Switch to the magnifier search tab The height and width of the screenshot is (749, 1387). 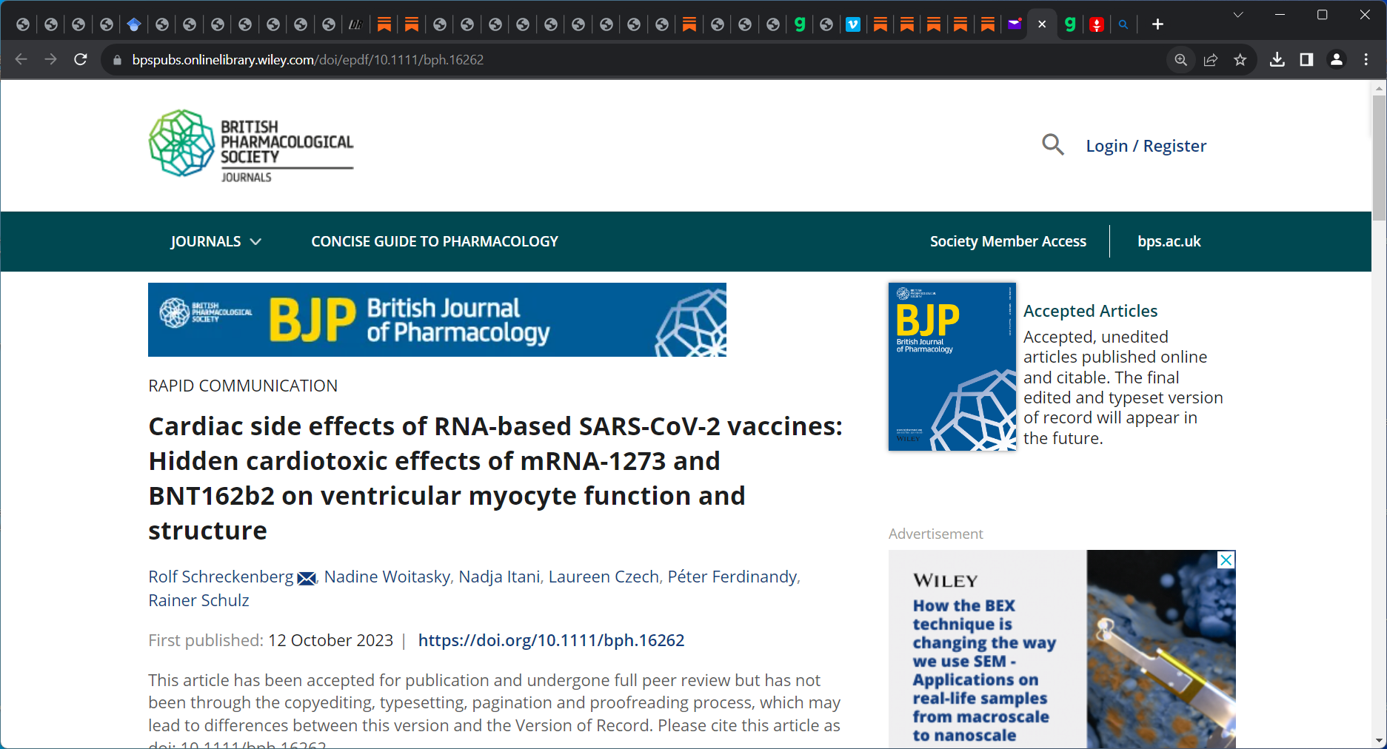[x=1123, y=24]
